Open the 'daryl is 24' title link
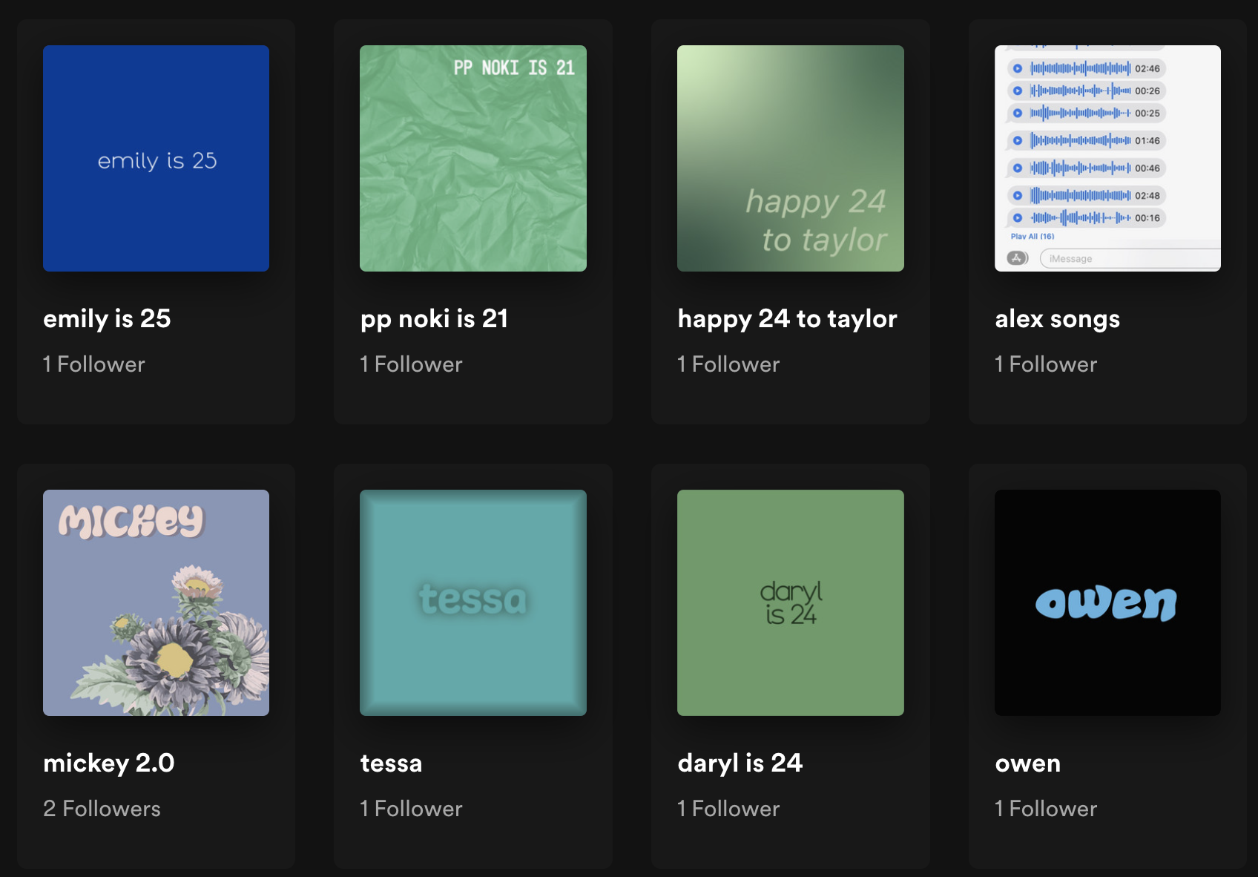Screen dimensions: 1258x877 click(740, 763)
